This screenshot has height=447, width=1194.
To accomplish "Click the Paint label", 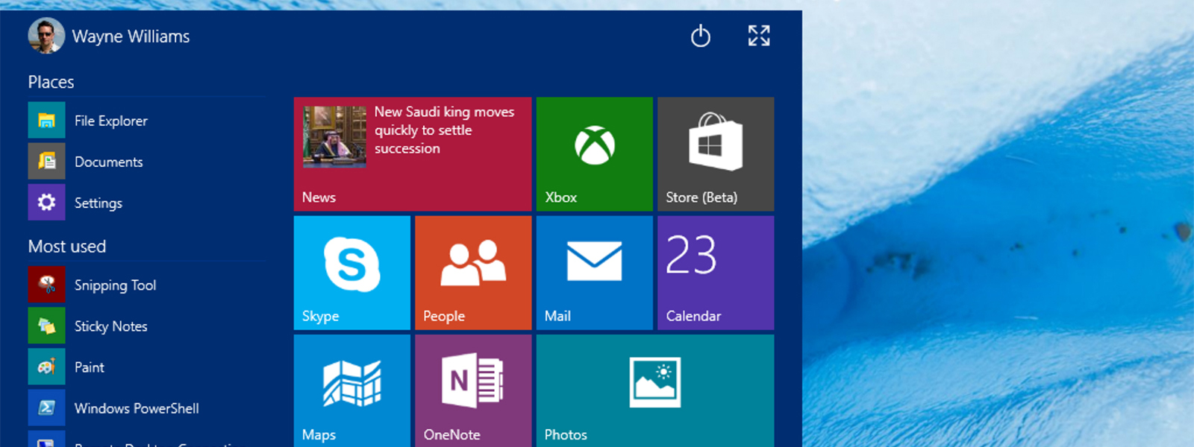I will point(90,367).
